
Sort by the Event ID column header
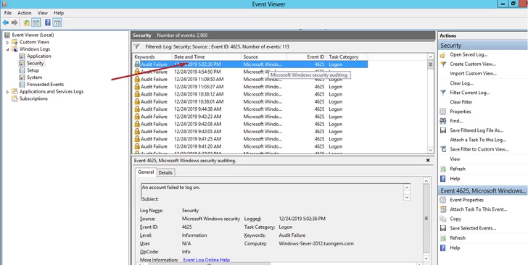[306, 56]
